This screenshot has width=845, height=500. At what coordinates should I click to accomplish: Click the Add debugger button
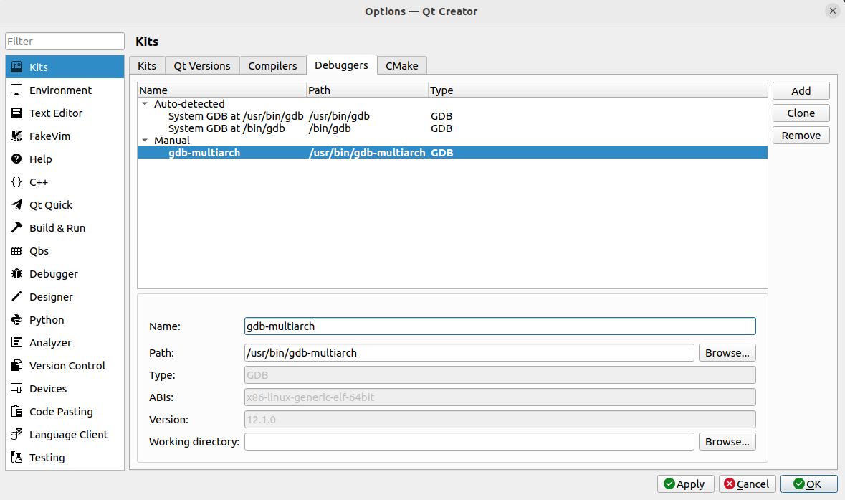click(801, 90)
